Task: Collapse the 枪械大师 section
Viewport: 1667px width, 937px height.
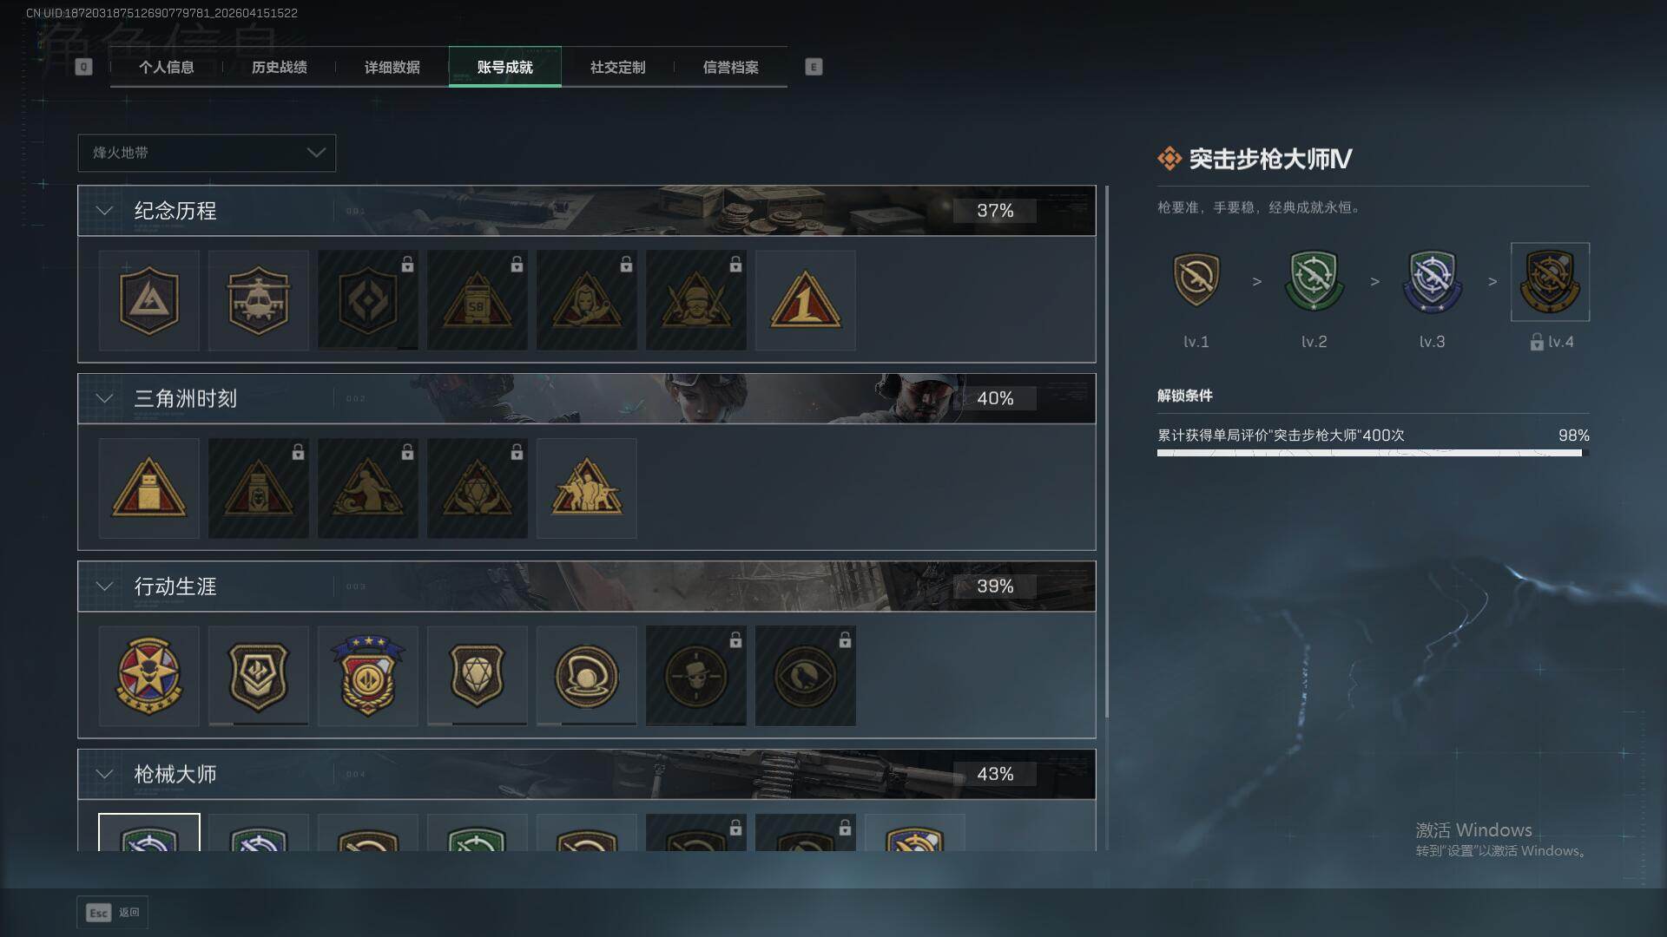Action: (x=104, y=774)
